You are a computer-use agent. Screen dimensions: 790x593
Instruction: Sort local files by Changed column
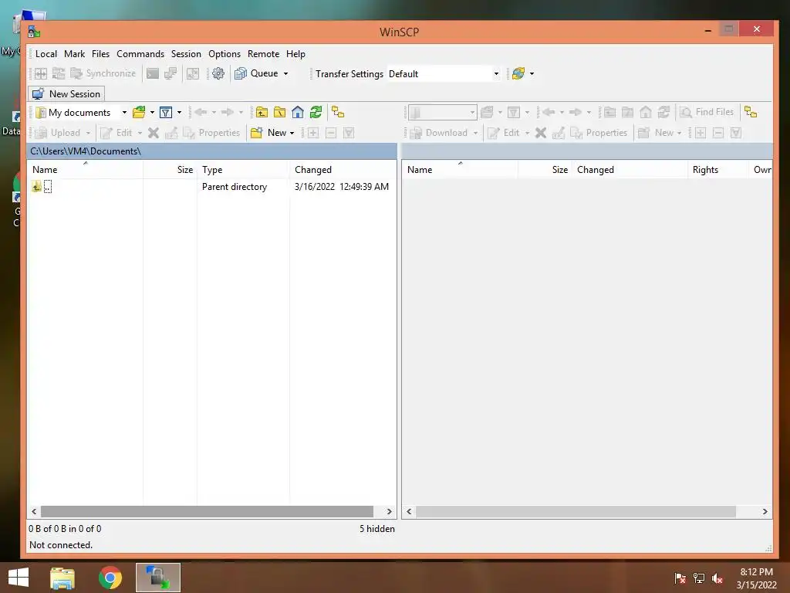[343, 170]
